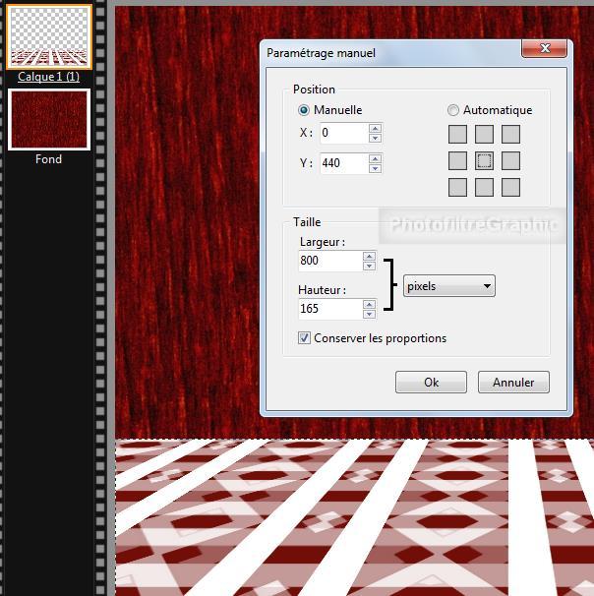
Task: Choose middle-right automatic position square
Action: pyautogui.click(x=510, y=160)
